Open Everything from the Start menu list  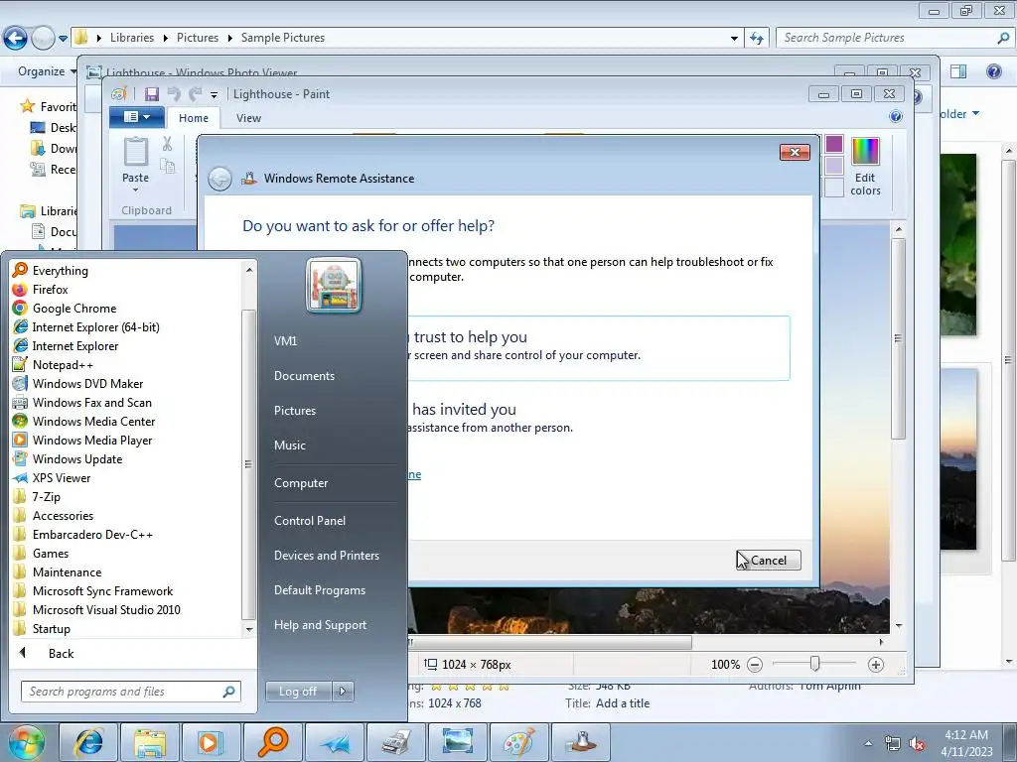(51, 270)
